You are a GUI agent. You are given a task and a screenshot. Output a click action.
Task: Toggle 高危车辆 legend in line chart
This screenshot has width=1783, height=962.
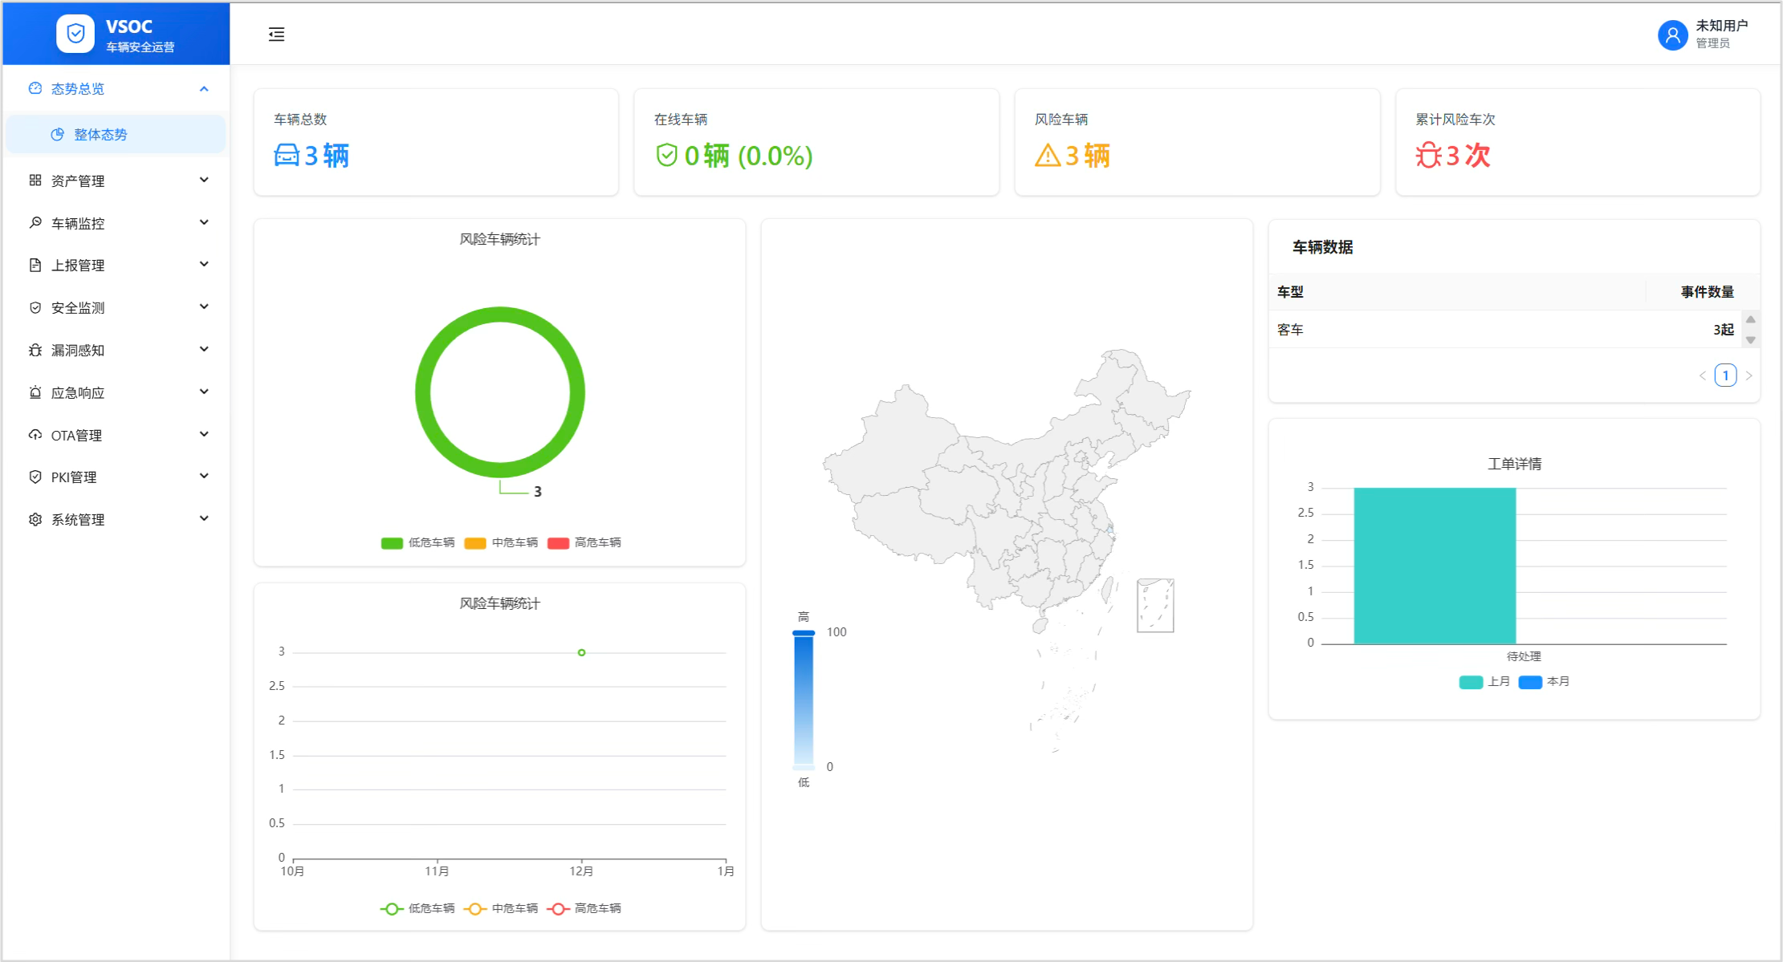pyautogui.click(x=586, y=908)
